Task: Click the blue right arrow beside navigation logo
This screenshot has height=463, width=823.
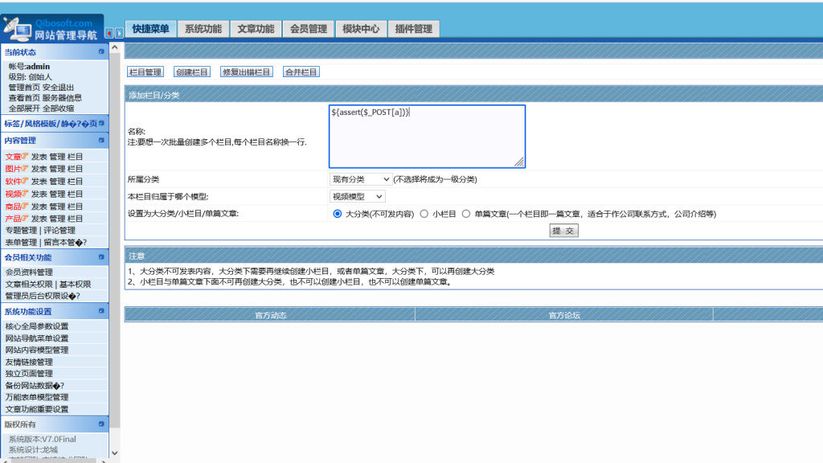Action: click(119, 33)
